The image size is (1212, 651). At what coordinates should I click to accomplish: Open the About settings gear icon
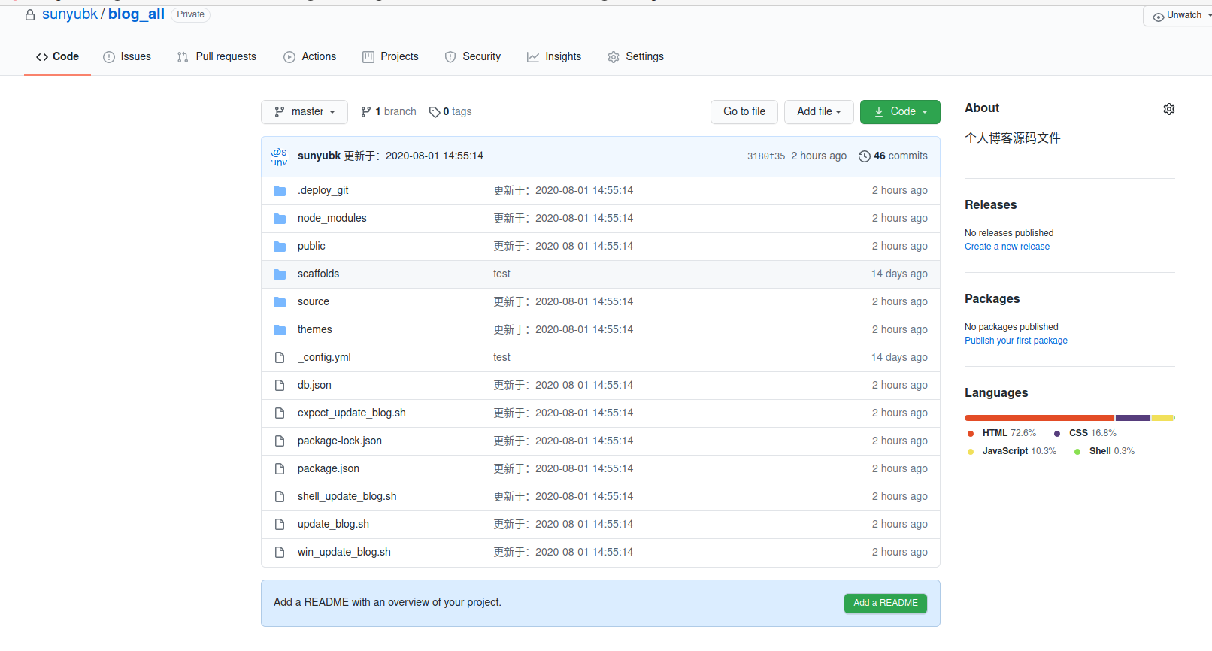point(1168,109)
